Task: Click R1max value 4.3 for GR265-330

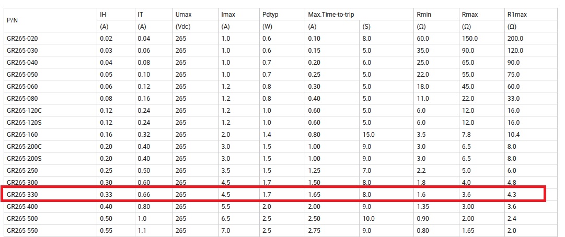Action: point(512,195)
